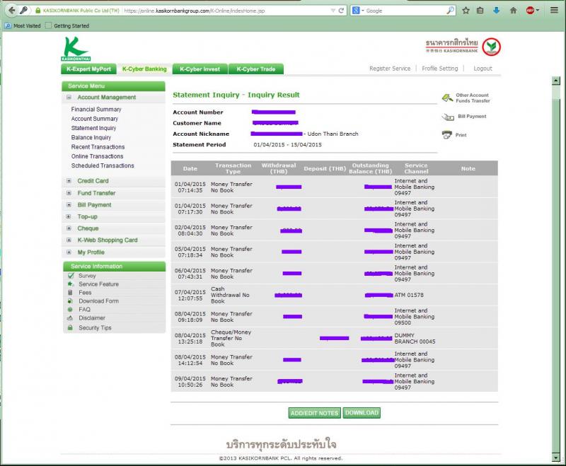Click the Download Form icon
Screen dimensions: 566x466
[70, 301]
